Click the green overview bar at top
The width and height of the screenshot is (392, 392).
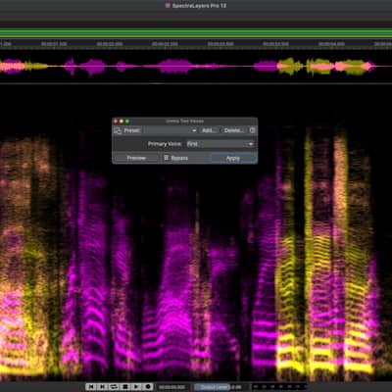pyautogui.click(x=196, y=32)
